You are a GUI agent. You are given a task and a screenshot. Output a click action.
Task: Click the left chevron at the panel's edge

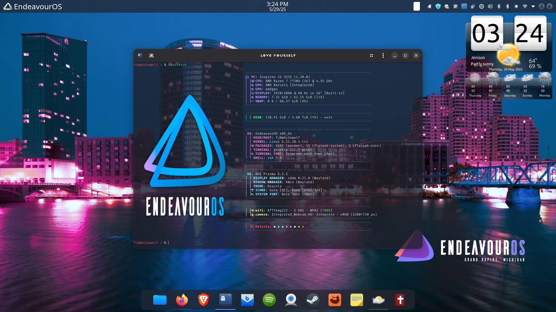(550, 6)
